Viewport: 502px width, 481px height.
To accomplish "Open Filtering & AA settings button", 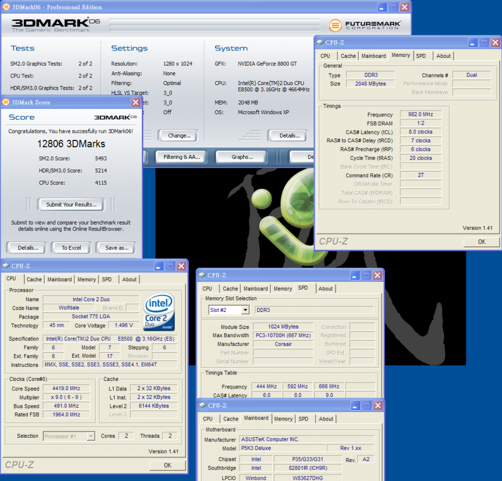I will 182,157.
